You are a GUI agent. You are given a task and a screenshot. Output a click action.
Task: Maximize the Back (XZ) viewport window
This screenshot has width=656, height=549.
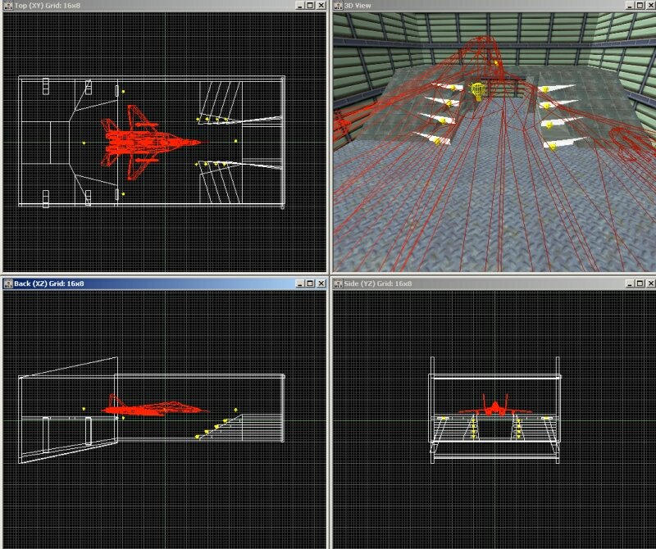[308, 284]
